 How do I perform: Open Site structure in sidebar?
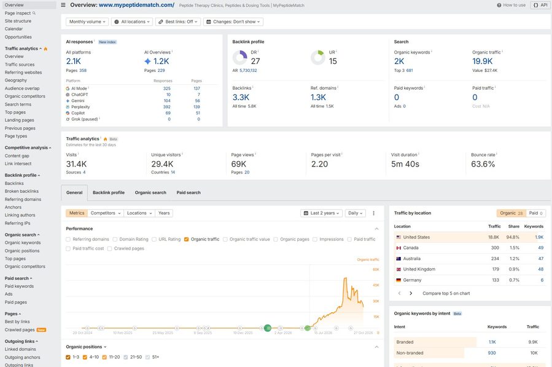[18, 21]
